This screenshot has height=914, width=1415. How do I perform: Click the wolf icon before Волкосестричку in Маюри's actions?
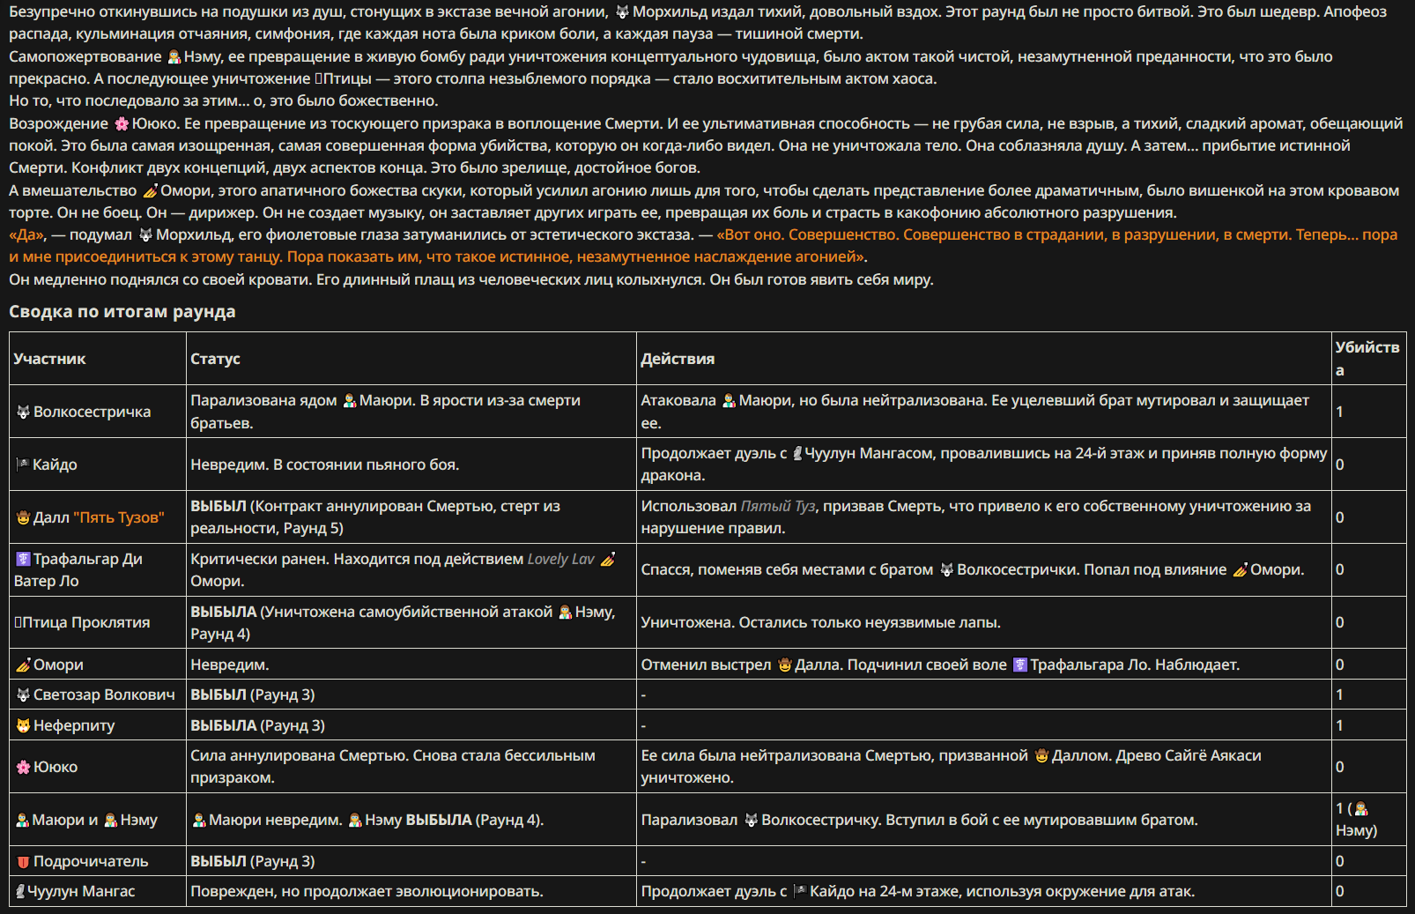tap(751, 820)
